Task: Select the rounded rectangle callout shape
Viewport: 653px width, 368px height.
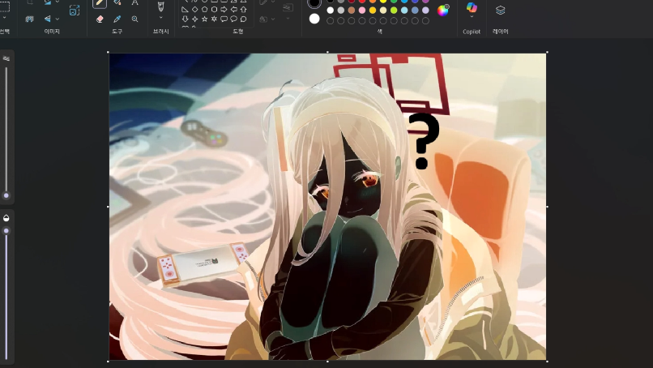Action: (x=224, y=19)
